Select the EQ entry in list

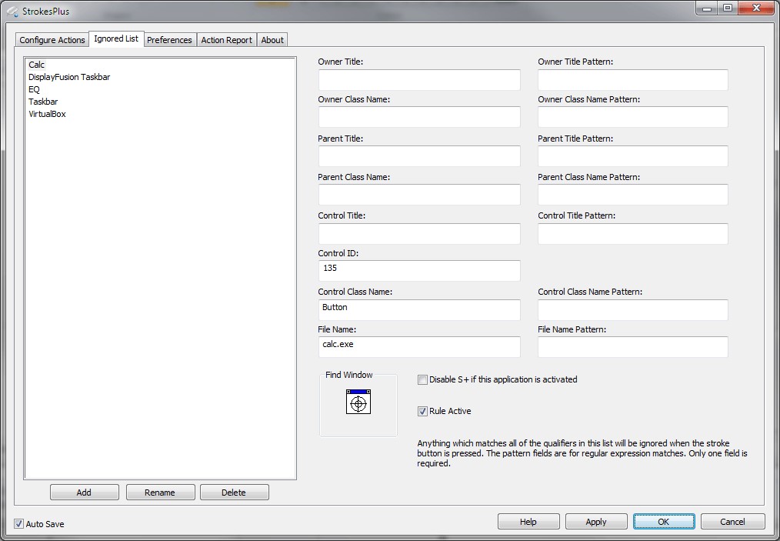[34, 89]
